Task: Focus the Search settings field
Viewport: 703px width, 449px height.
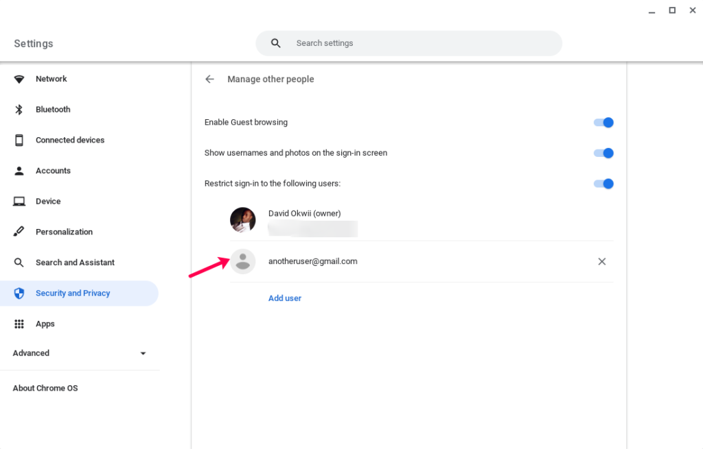Action: (x=408, y=43)
